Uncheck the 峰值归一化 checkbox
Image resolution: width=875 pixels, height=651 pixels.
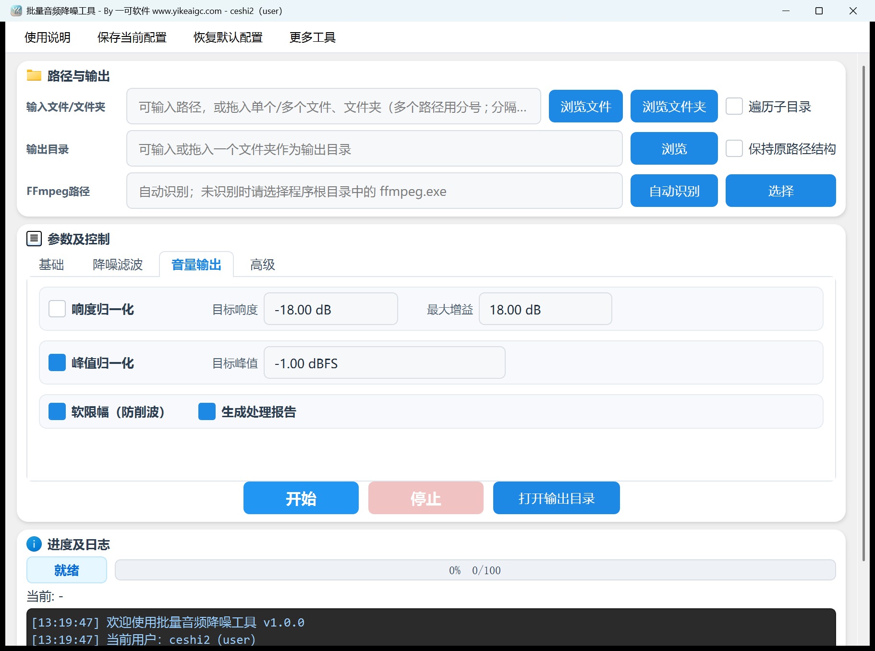(57, 362)
